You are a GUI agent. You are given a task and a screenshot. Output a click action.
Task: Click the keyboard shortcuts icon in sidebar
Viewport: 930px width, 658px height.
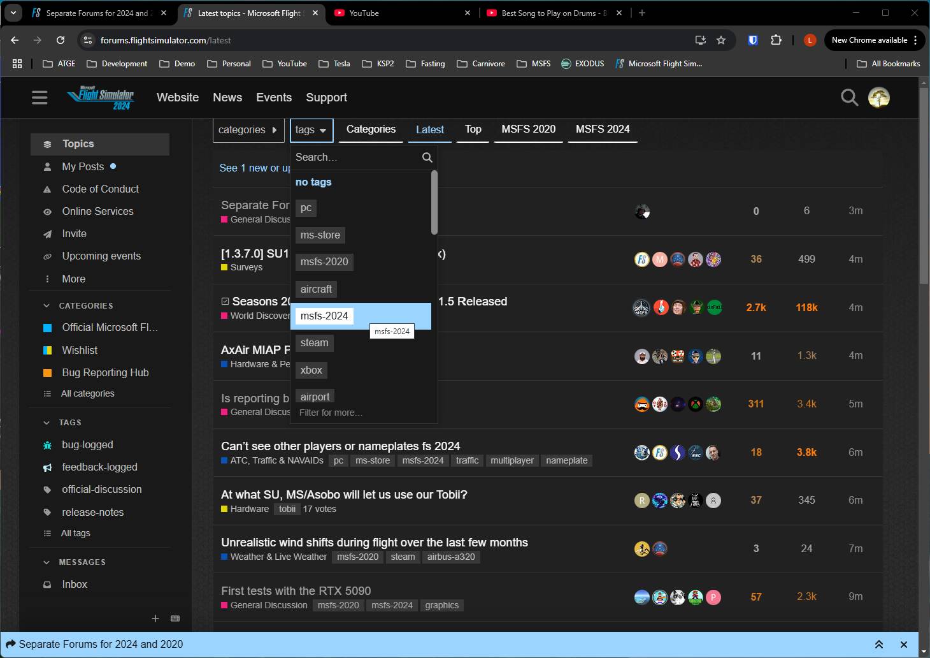(x=175, y=618)
